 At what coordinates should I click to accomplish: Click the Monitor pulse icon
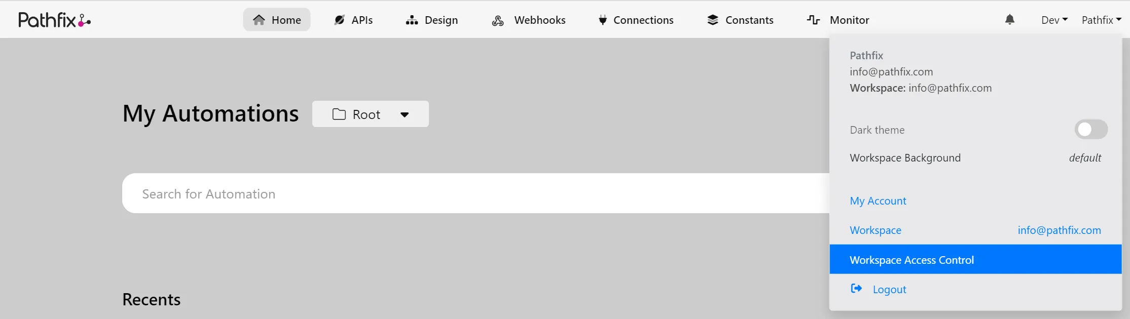pyautogui.click(x=813, y=20)
